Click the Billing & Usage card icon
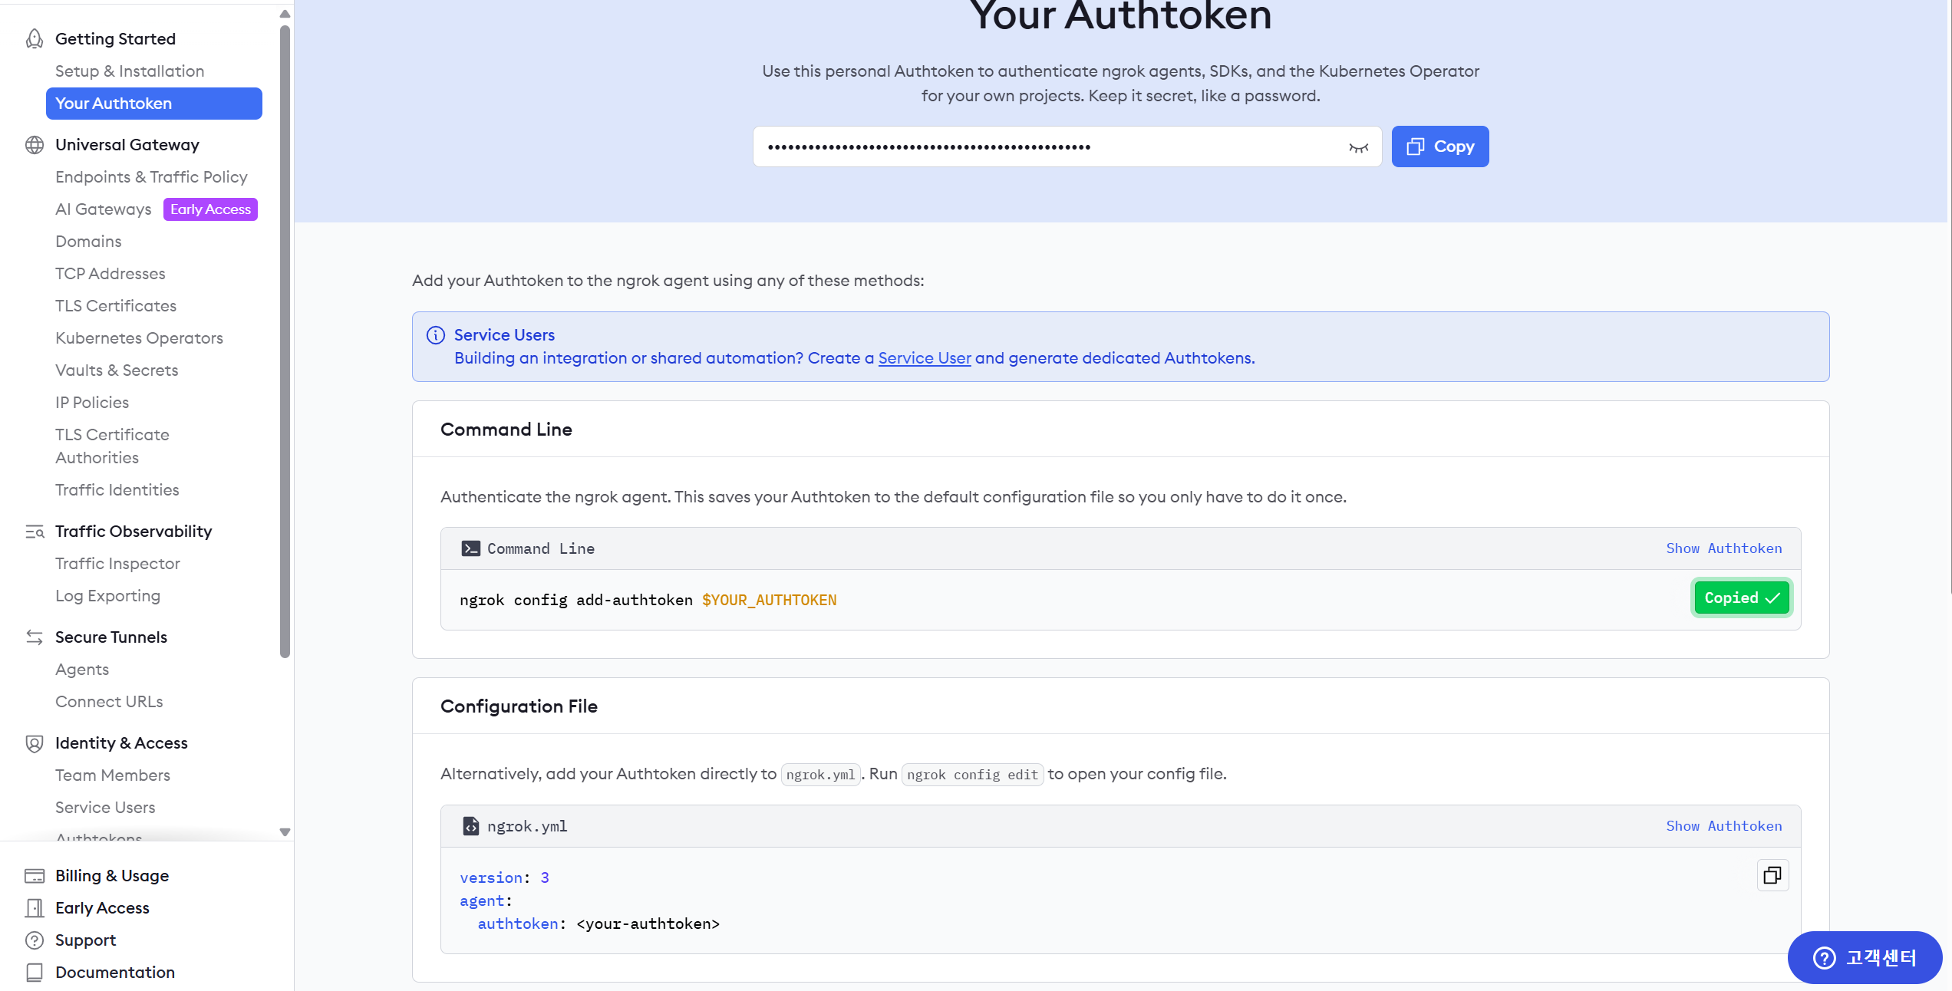The height and width of the screenshot is (991, 1952). [35, 876]
